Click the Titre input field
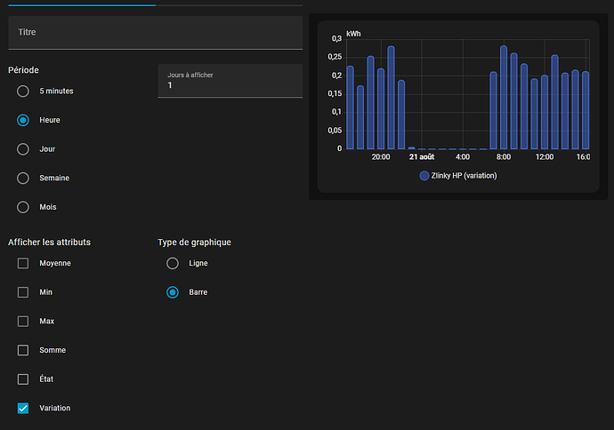 (x=155, y=32)
